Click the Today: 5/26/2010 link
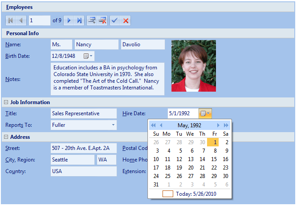Image resolution: width=297 pixels, height=206 pixels. pyautogui.click(x=195, y=194)
